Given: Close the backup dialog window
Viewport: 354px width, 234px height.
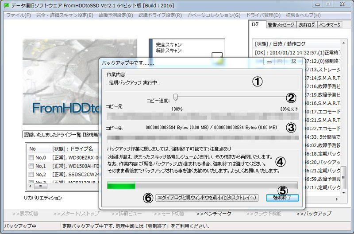Looking at the screenshot, I should click(x=293, y=62).
